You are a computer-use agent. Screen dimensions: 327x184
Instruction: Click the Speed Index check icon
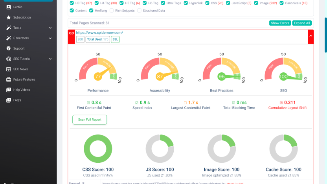[x=137, y=103]
